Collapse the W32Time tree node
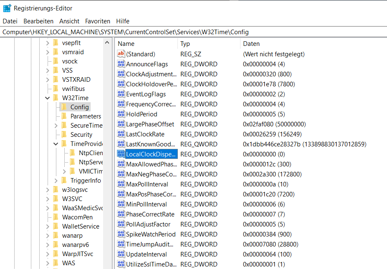 [x=48, y=98]
